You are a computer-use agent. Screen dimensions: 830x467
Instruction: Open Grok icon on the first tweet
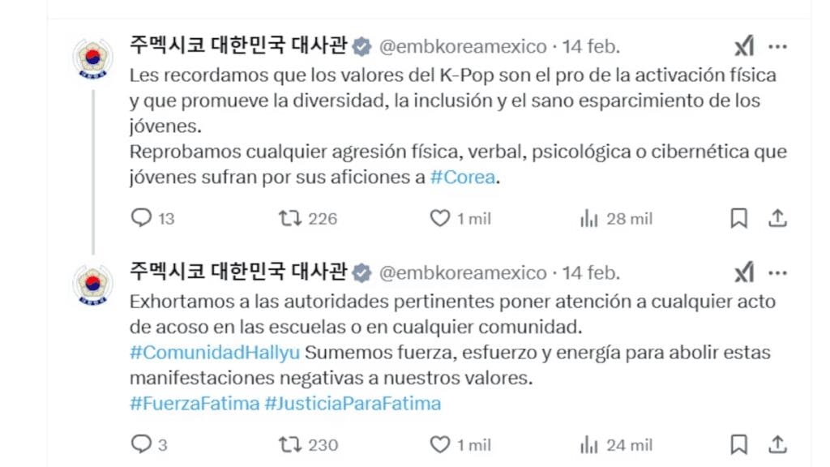[743, 46]
